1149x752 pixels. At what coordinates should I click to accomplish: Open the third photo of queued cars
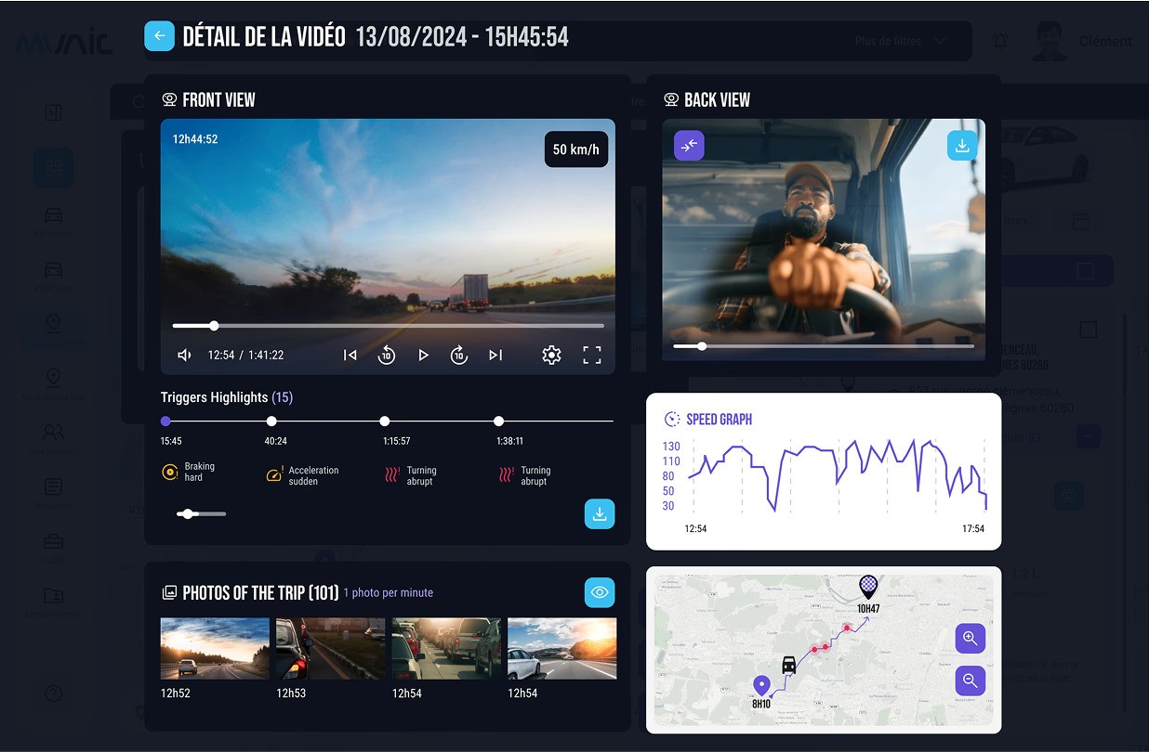(x=446, y=649)
